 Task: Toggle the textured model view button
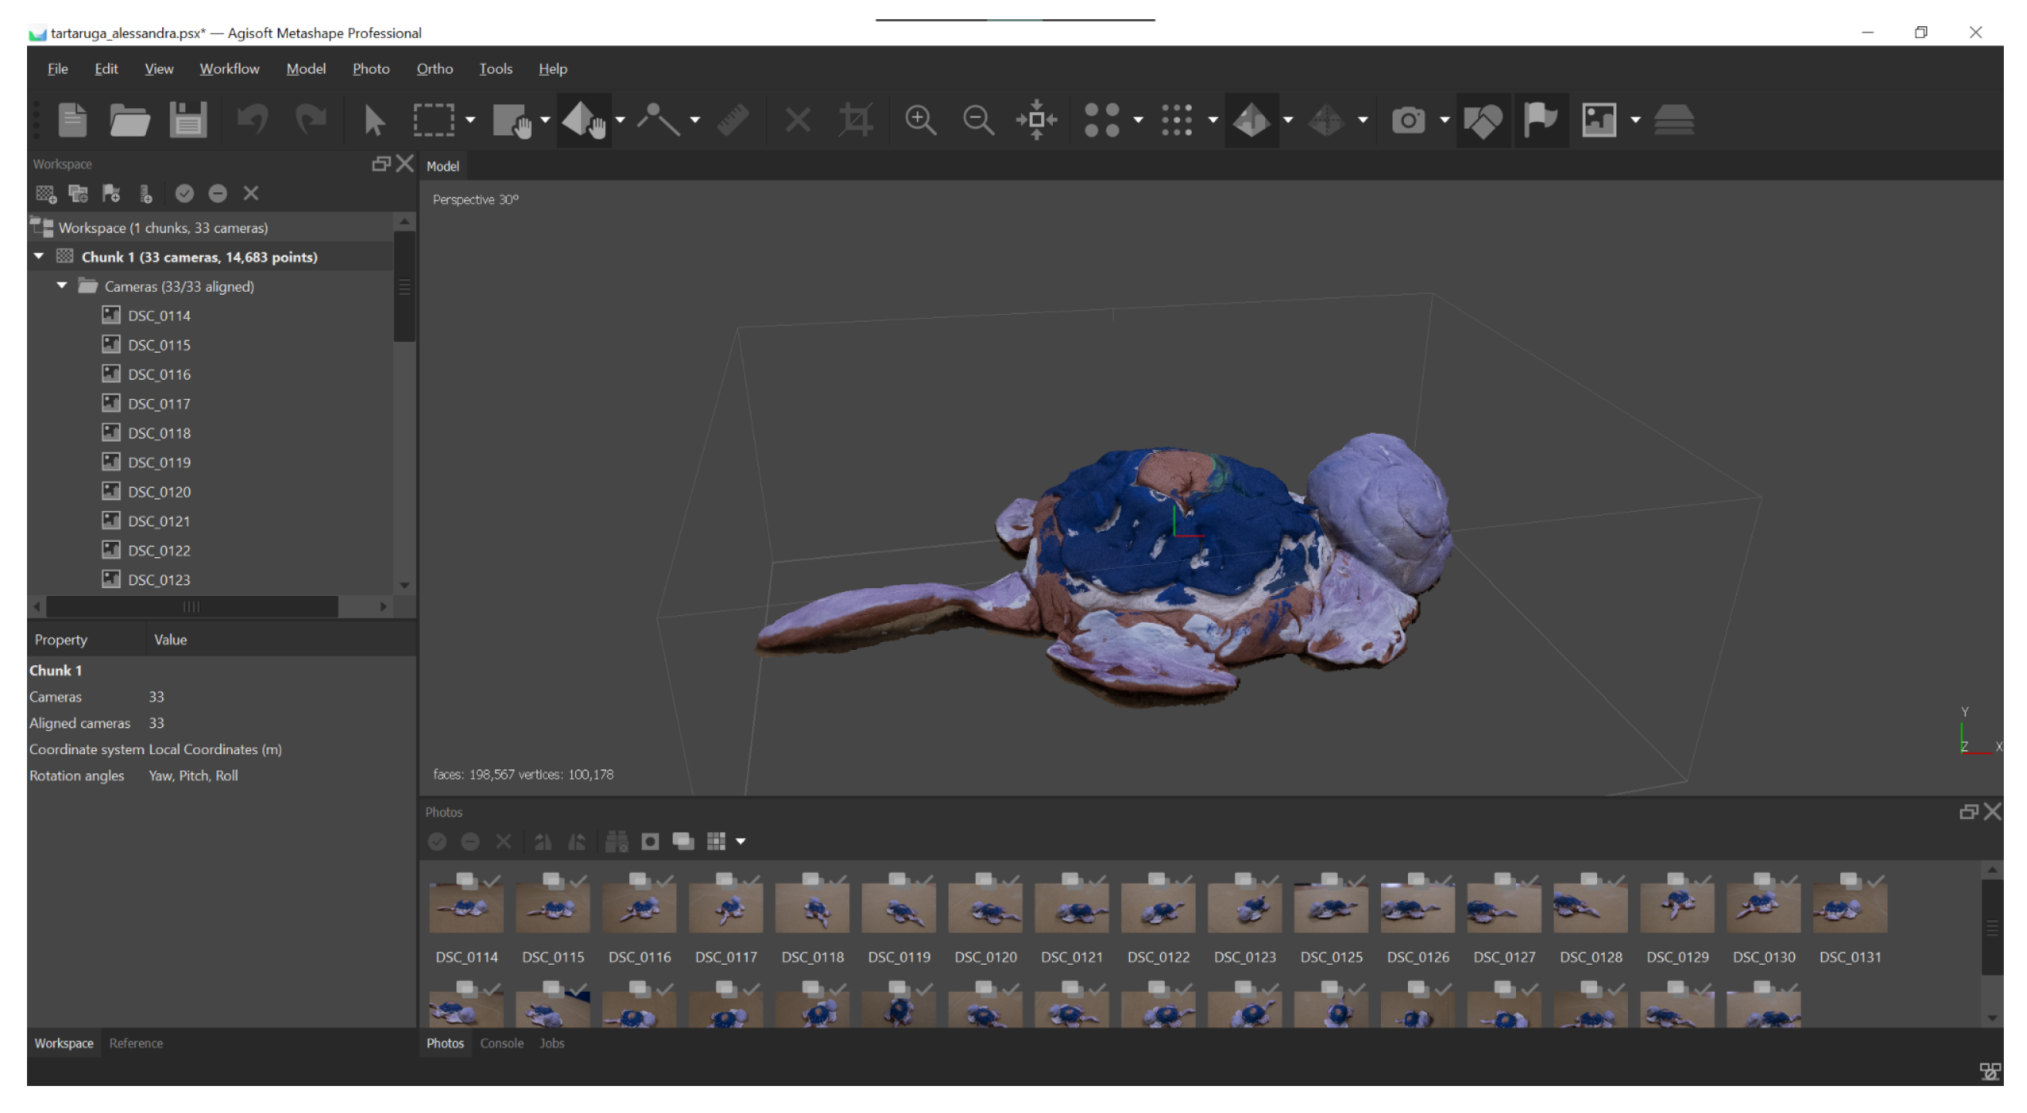(1251, 120)
